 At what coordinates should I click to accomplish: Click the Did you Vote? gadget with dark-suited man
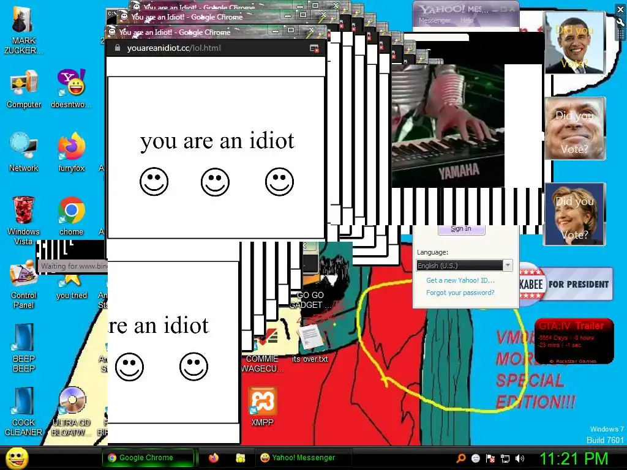pos(575,43)
